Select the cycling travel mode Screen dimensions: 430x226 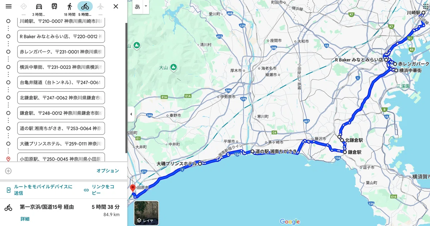[85, 6]
